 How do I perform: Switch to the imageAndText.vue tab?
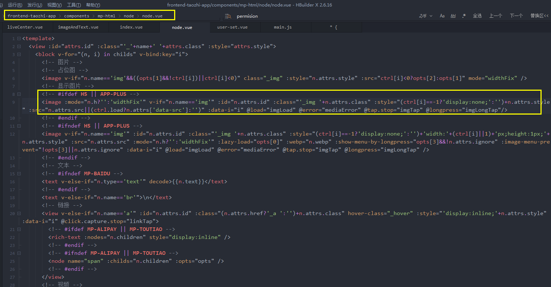coord(78,27)
